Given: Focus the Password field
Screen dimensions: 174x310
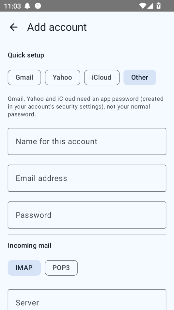Looking at the screenshot, I should click(x=87, y=215).
